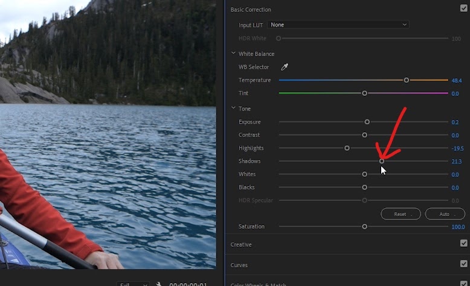Screen dimensions: 470x286
Task: Expand the Creative panel section
Action: [x=241, y=245]
